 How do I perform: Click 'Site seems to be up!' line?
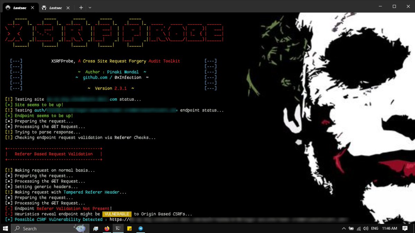[34, 105]
